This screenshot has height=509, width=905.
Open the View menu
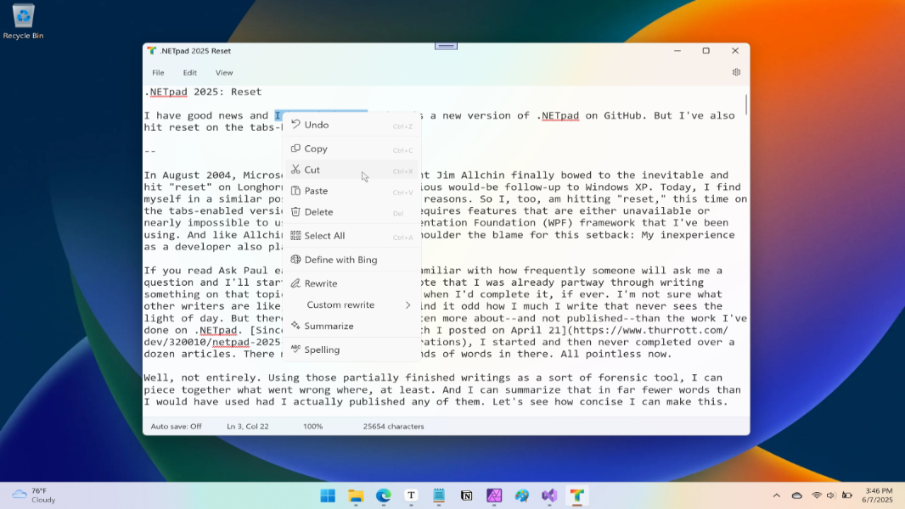click(223, 72)
